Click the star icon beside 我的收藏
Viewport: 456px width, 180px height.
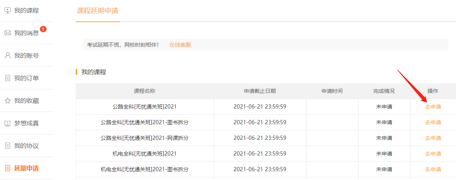8,101
